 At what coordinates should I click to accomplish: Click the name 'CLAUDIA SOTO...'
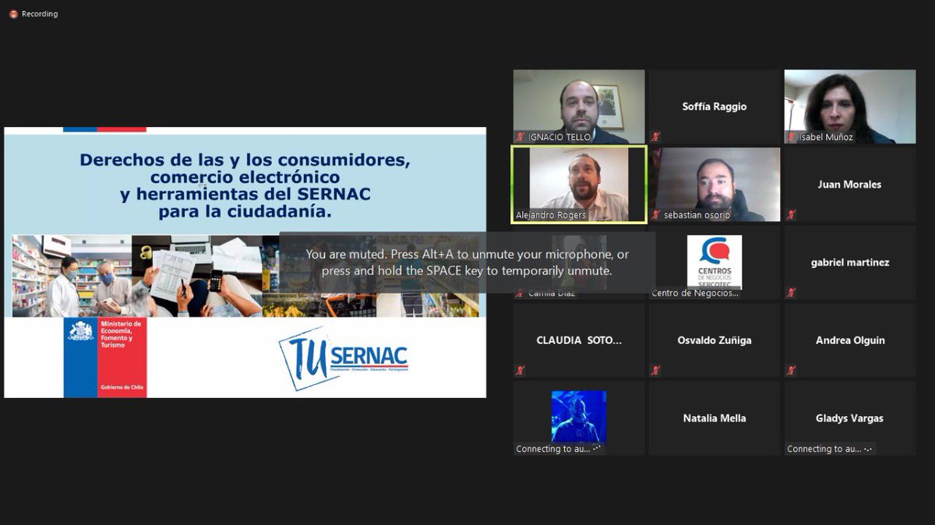click(579, 340)
